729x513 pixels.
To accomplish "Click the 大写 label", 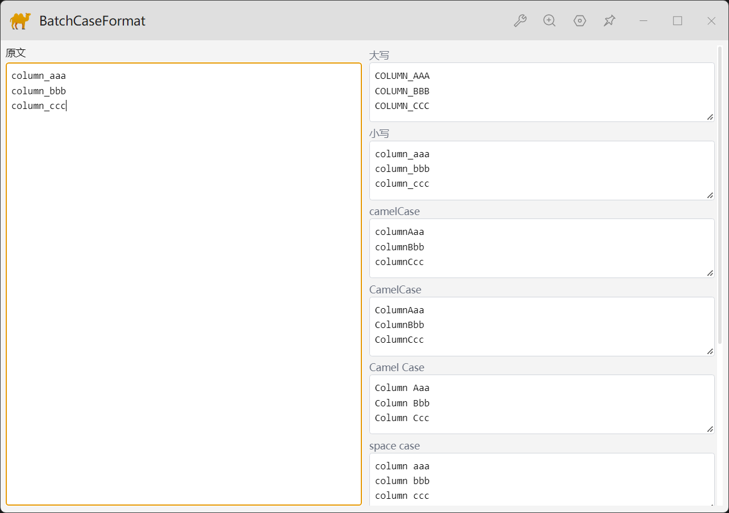I will tap(379, 56).
